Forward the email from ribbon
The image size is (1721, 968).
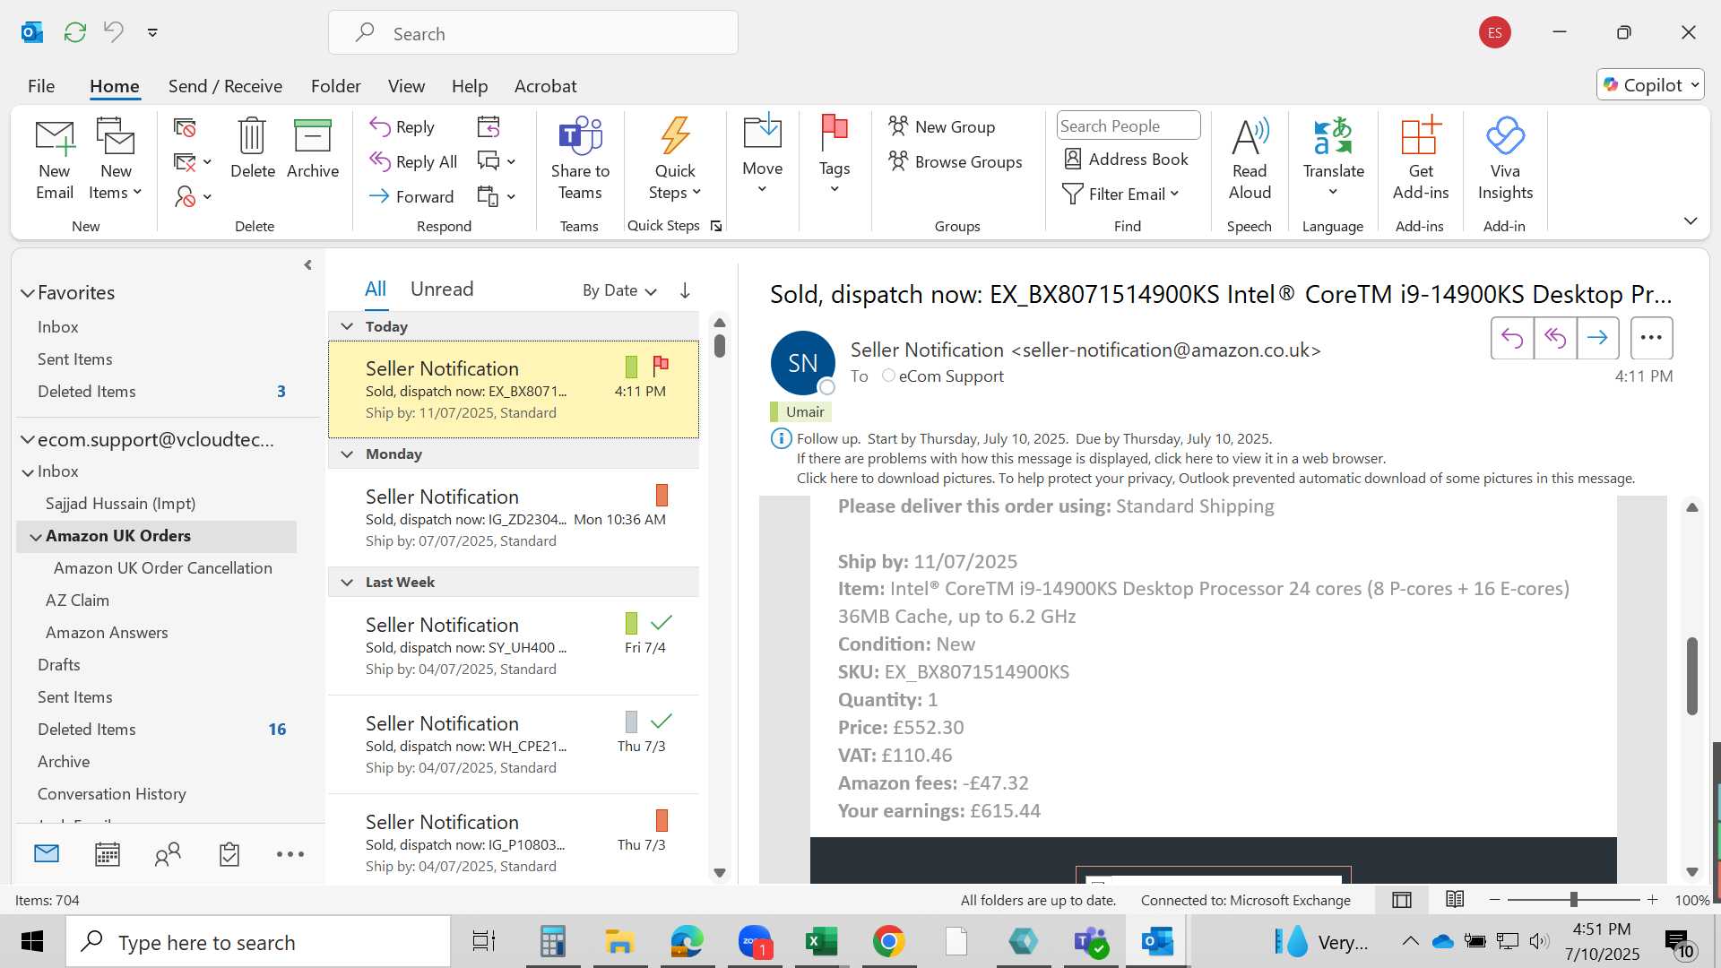pyautogui.click(x=411, y=196)
